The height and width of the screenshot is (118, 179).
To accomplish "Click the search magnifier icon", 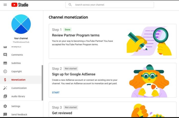I will pos(70,5).
